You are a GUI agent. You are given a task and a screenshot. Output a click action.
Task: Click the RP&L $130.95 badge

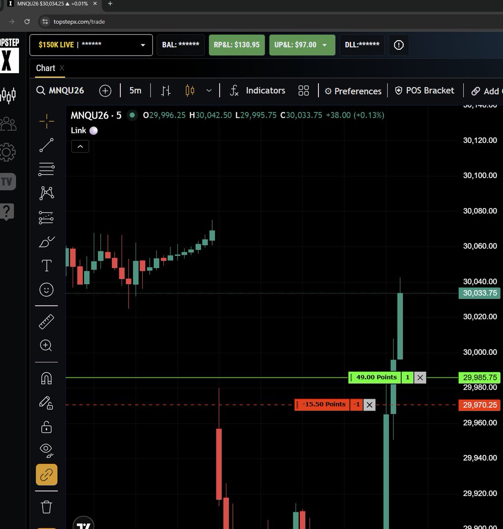click(x=237, y=45)
